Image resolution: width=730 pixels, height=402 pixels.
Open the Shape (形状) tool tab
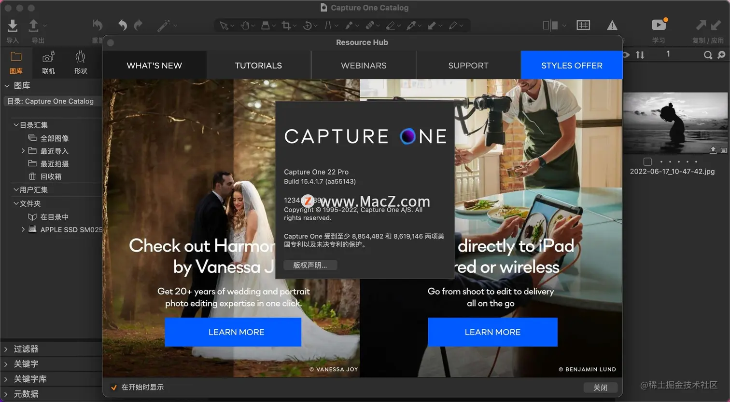pyautogui.click(x=81, y=63)
